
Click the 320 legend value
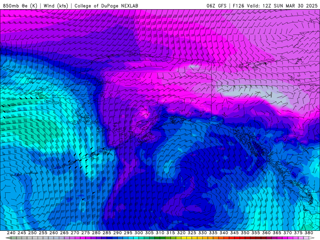181,233
